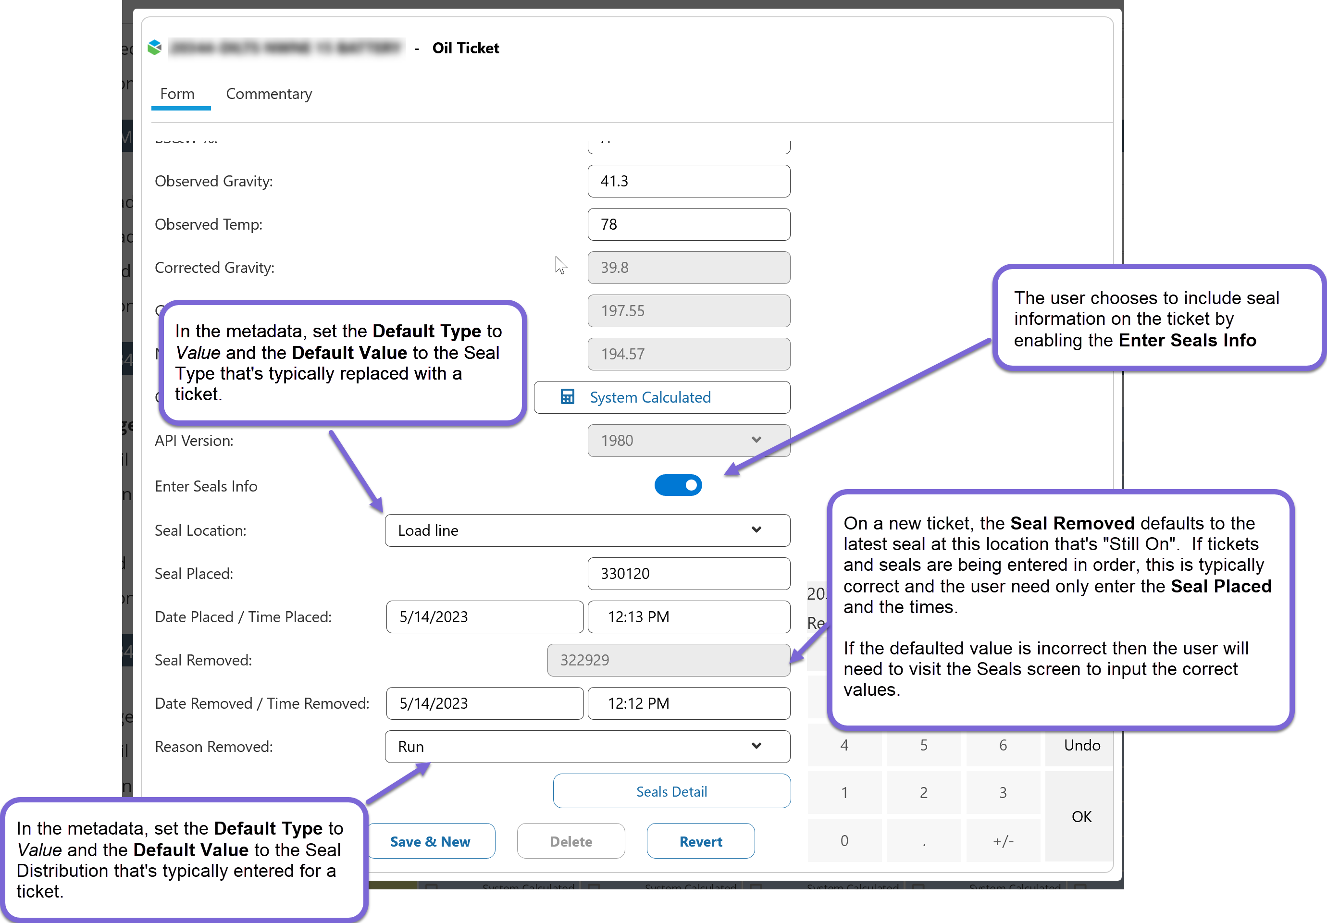Click the Delete button
The width and height of the screenshot is (1327, 923).
tap(570, 841)
